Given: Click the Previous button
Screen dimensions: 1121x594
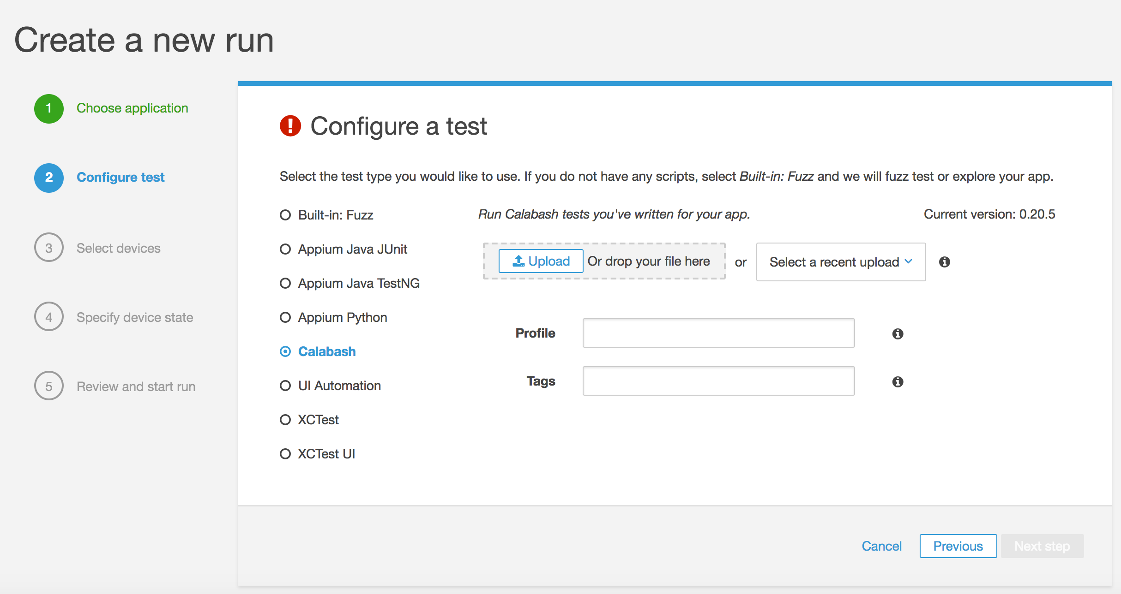Looking at the screenshot, I should click(x=958, y=546).
